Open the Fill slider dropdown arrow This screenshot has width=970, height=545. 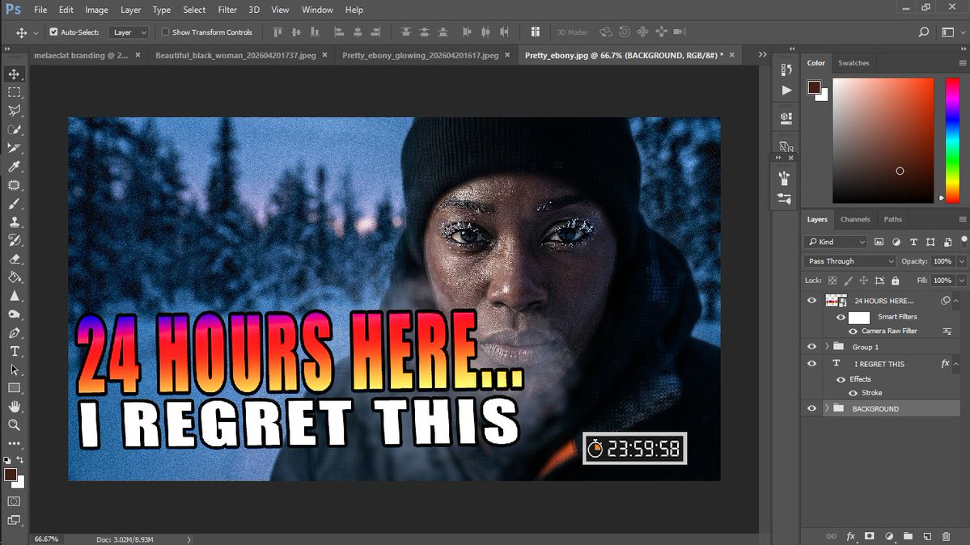click(x=961, y=281)
